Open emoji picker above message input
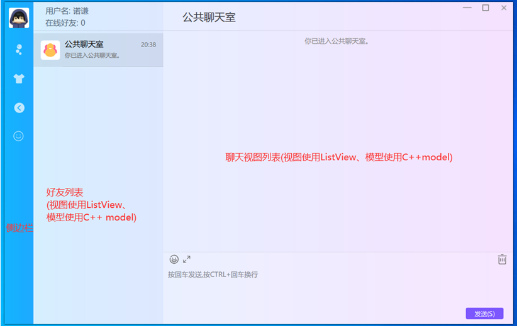Screen dimensions: 517x326 174,259
